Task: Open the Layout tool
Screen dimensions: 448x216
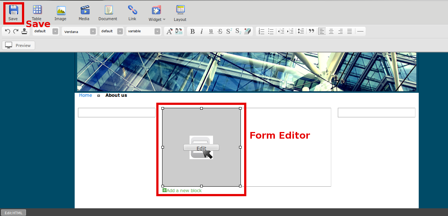Action: click(180, 12)
